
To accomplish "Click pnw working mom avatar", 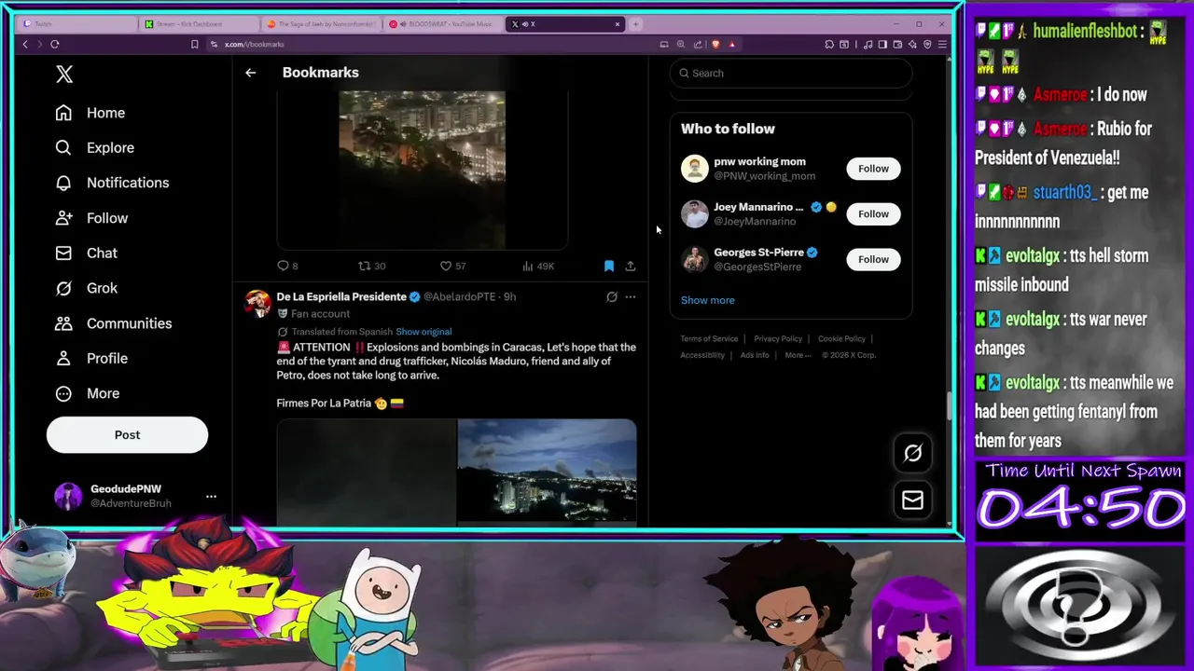I will pos(695,169).
